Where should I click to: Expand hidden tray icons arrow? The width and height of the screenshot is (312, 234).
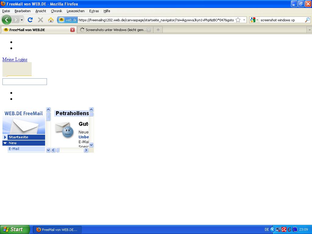(273, 229)
